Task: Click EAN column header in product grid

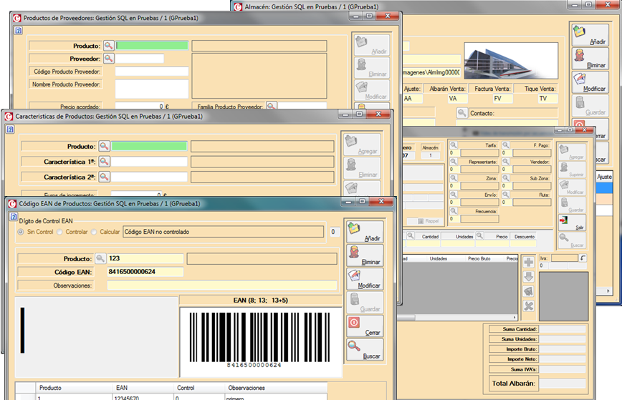Action: [143, 388]
